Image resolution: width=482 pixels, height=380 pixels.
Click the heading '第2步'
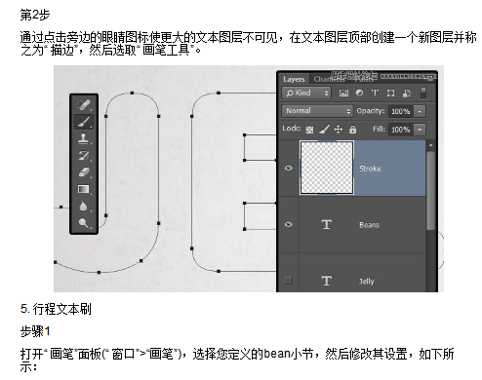click(35, 15)
